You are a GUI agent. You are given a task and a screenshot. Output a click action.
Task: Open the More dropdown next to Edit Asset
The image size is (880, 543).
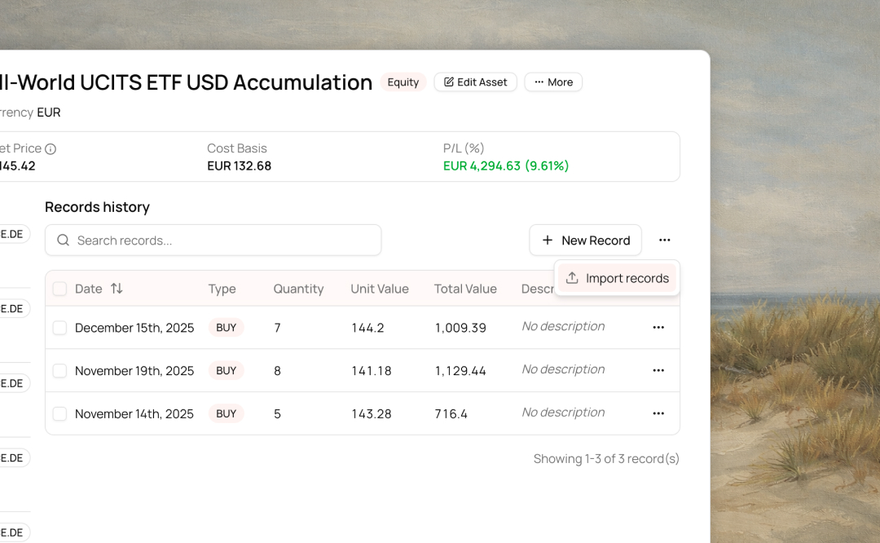point(553,82)
